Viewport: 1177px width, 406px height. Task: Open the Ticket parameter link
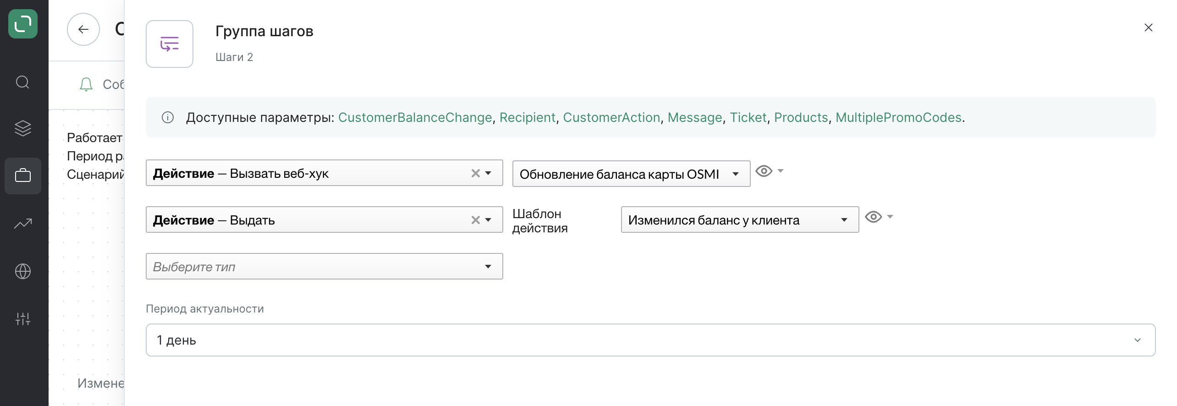click(x=748, y=118)
